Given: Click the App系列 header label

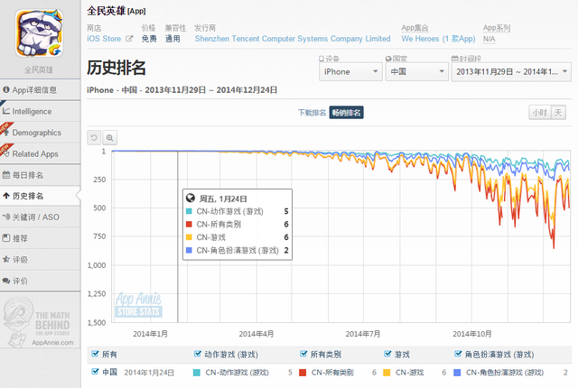Looking at the screenshot, I should pyautogui.click(x=497, y=28).
